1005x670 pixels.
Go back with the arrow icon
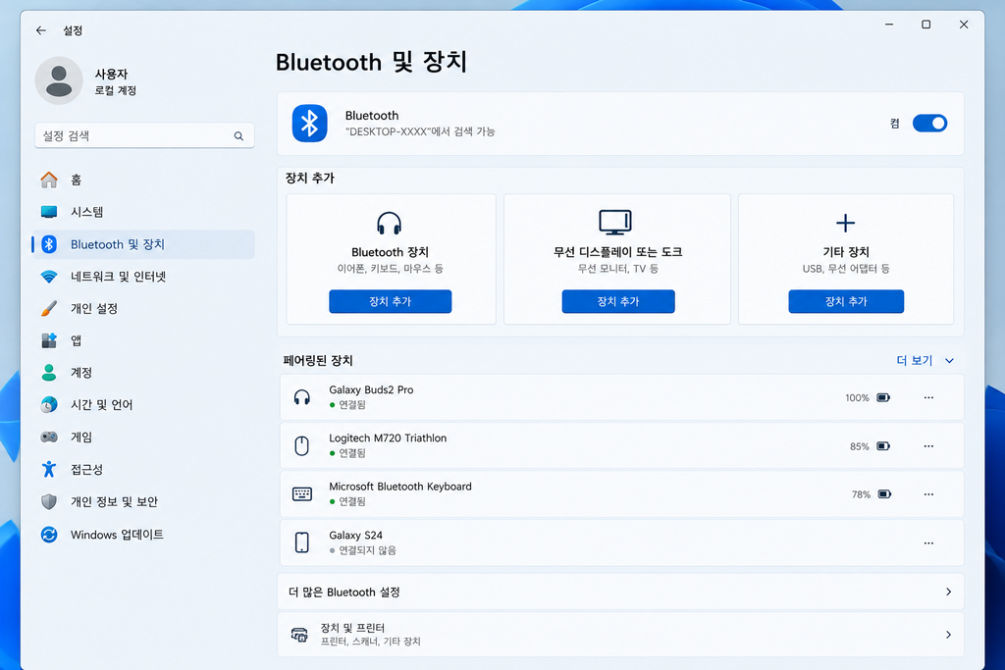pyautogui.click(x=41, y=30)
